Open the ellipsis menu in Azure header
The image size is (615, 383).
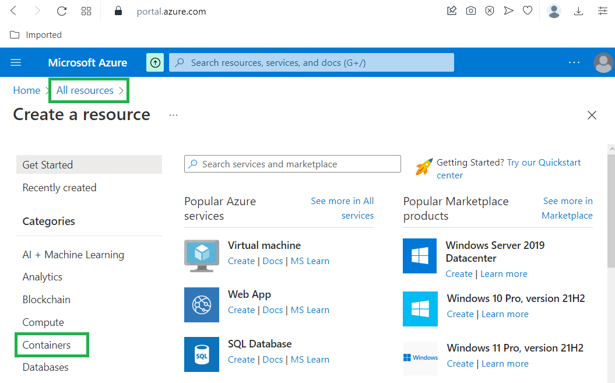[x=574, y=62]
